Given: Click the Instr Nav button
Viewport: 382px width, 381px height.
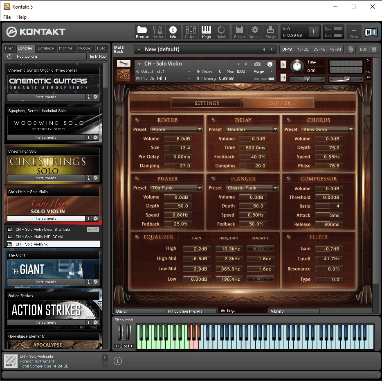Looking at the screenshot, I should 98,56.
